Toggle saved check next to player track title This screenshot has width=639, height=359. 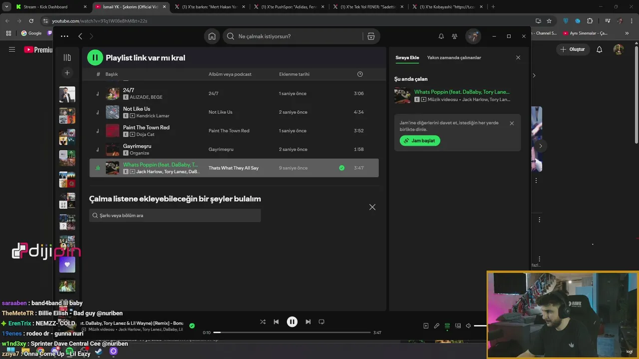coord(192,326)
